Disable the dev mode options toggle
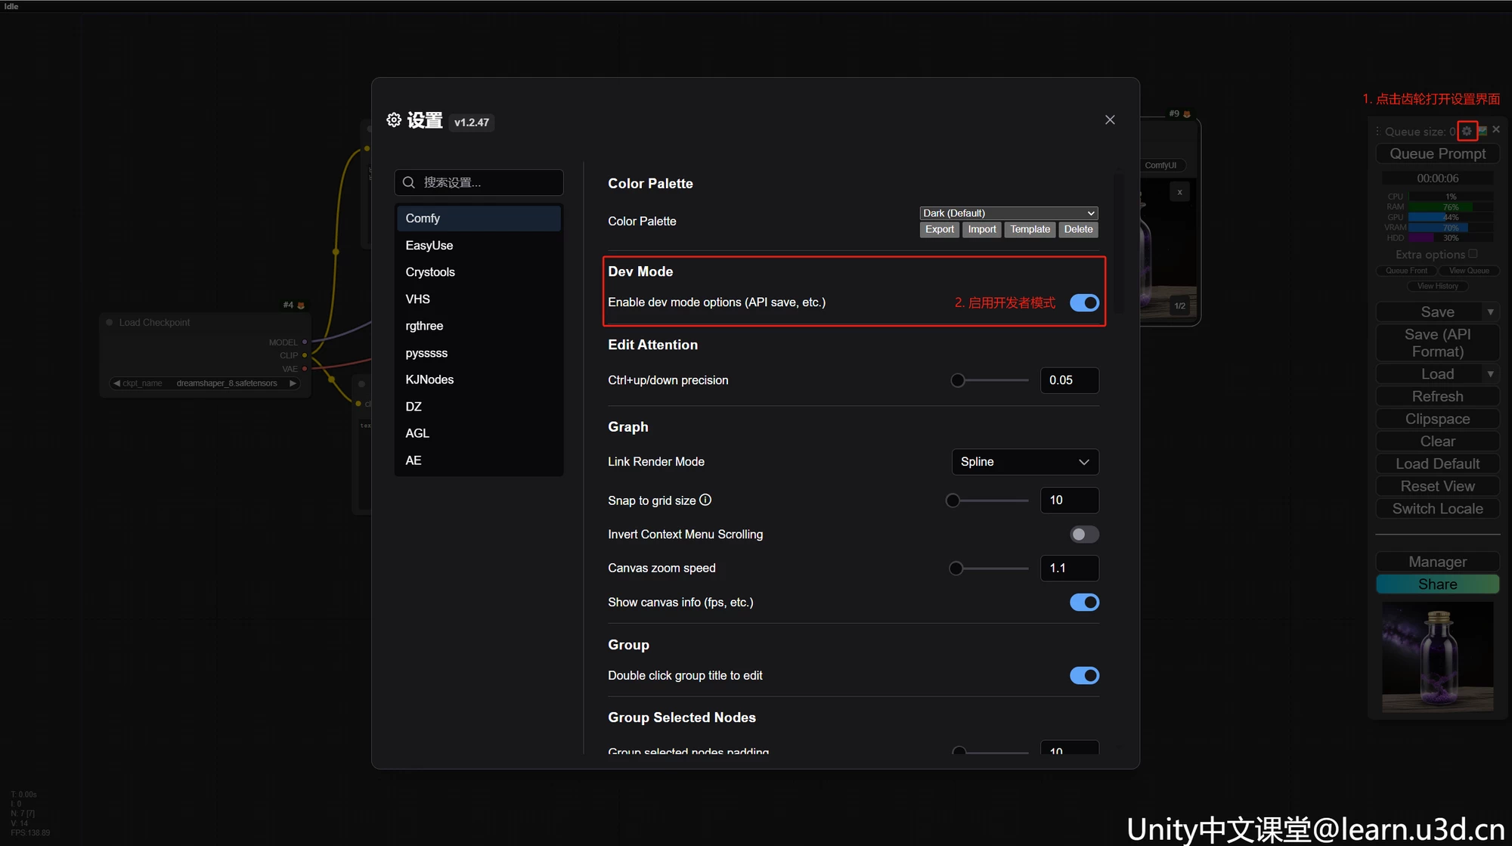 (x=1084, y=302)
